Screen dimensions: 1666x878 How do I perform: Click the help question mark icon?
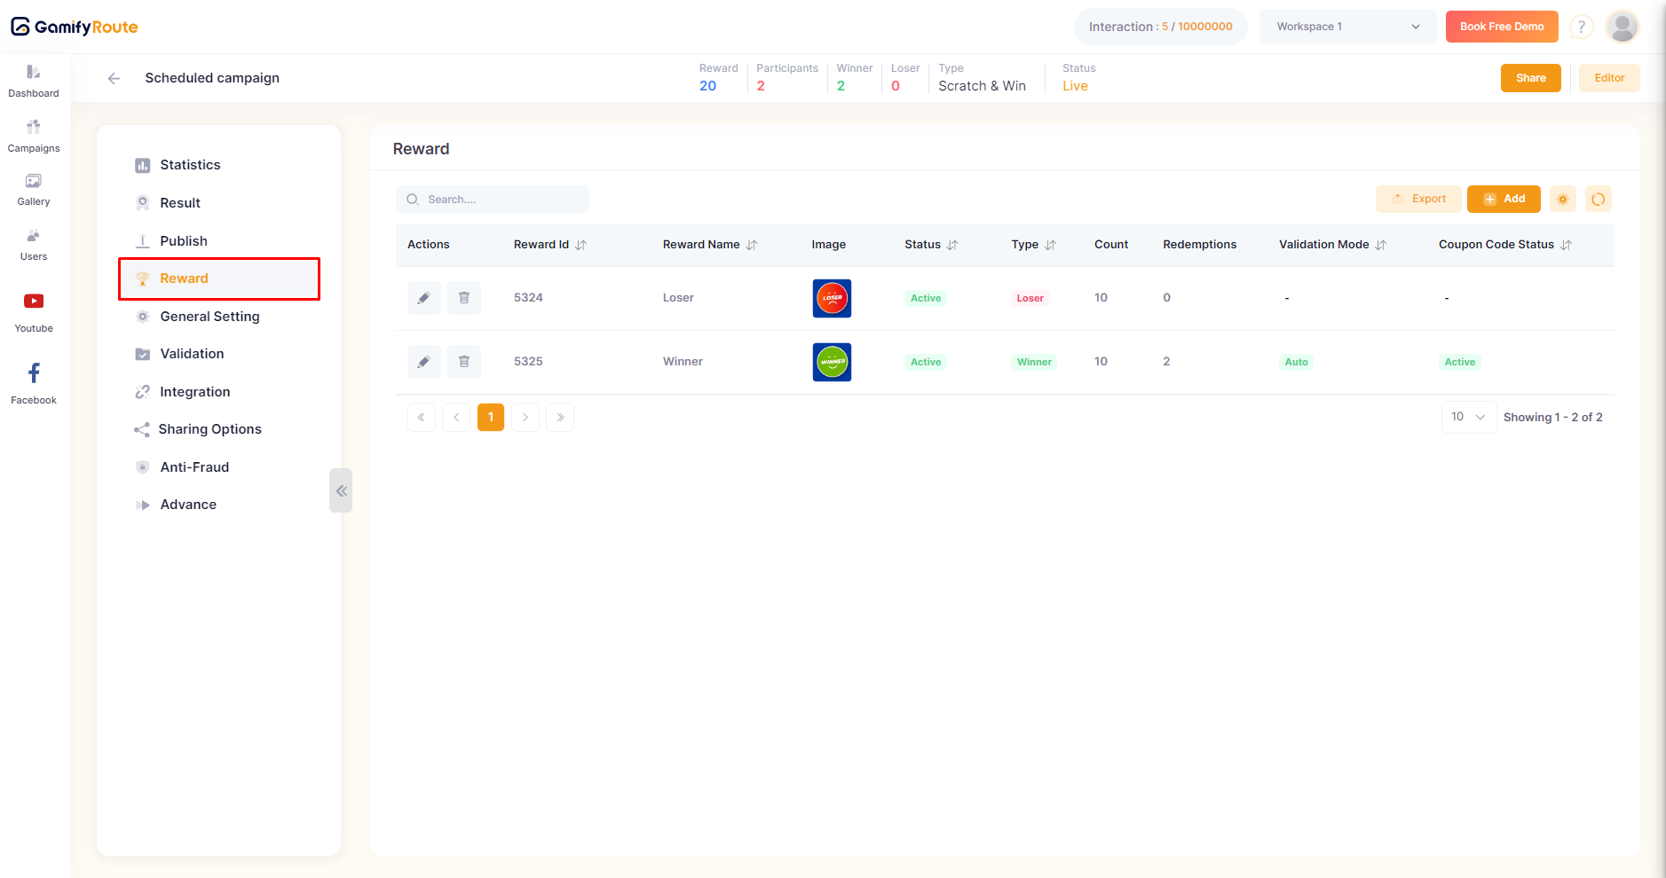click(1581, 27)
